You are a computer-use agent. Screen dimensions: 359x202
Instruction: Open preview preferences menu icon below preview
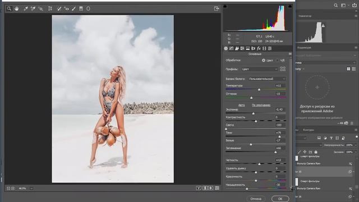tap(217, 188)
